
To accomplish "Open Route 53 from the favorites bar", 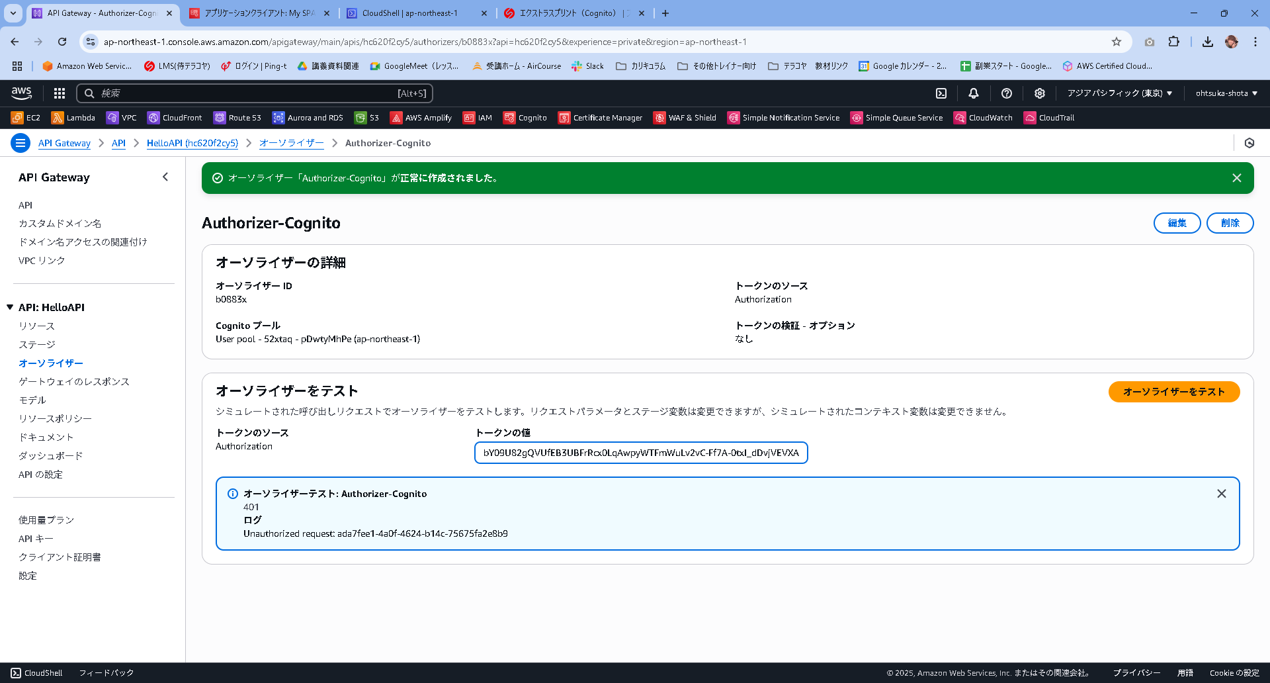I will (237, 118).
